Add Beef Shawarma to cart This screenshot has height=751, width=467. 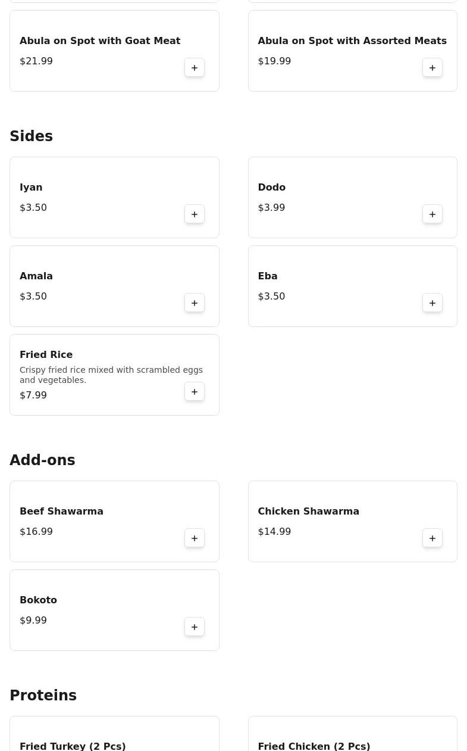[x=195, y=538]
